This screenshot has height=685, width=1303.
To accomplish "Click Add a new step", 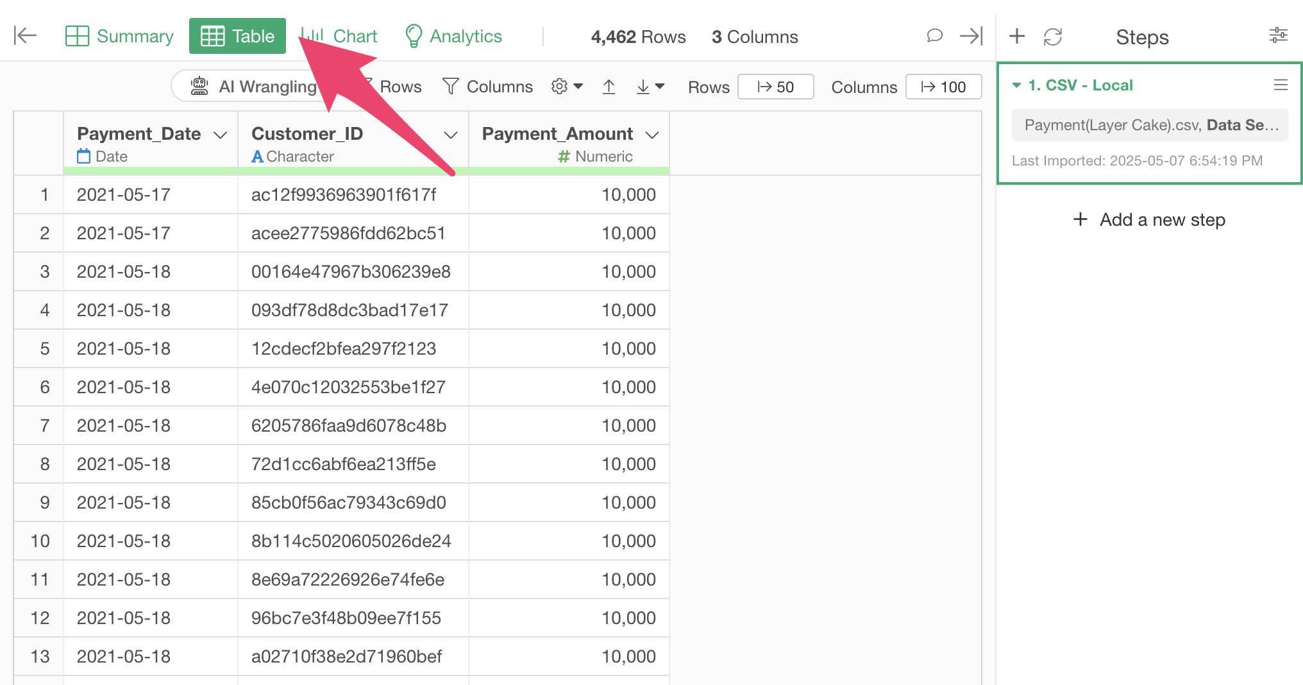I will click(x=1149, y=220).
